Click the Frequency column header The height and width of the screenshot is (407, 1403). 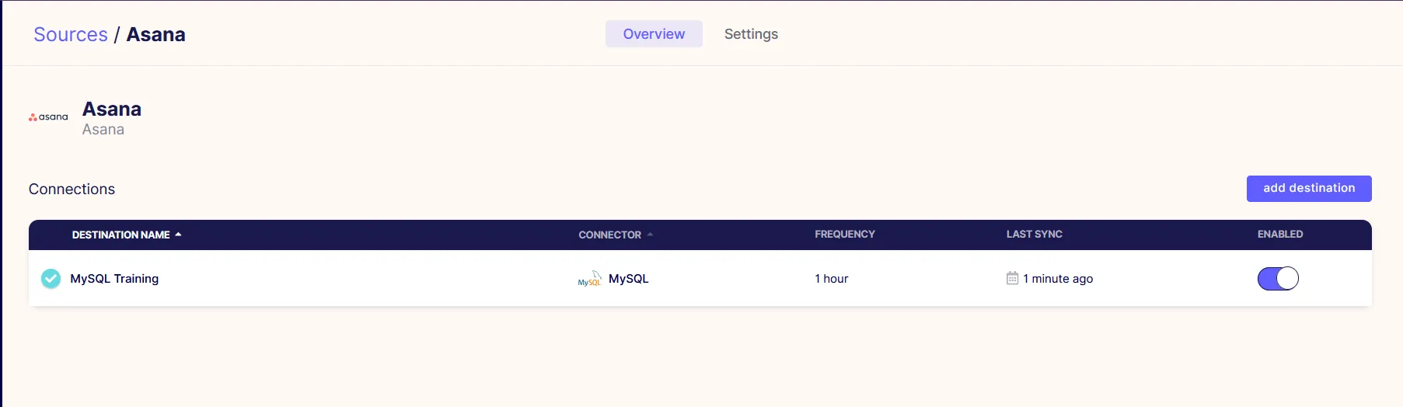tap(845, 234)
